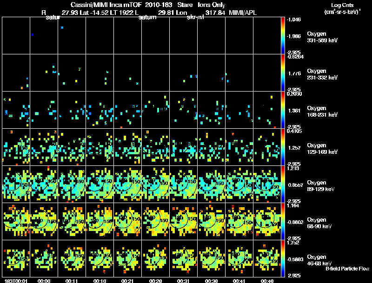
Task: Open the 89-129 keV panel at 183T00:01
Action: (16, 184)
